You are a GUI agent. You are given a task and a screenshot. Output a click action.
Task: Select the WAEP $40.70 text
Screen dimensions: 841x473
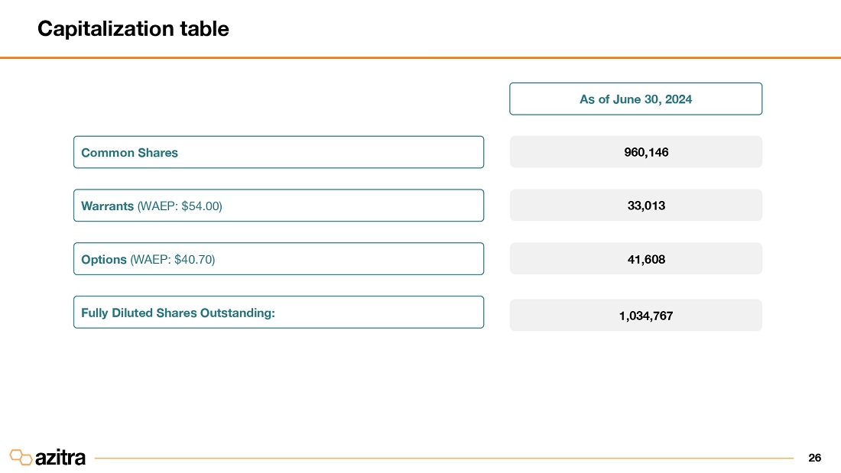pyautogui.click(x=173, y=260)
